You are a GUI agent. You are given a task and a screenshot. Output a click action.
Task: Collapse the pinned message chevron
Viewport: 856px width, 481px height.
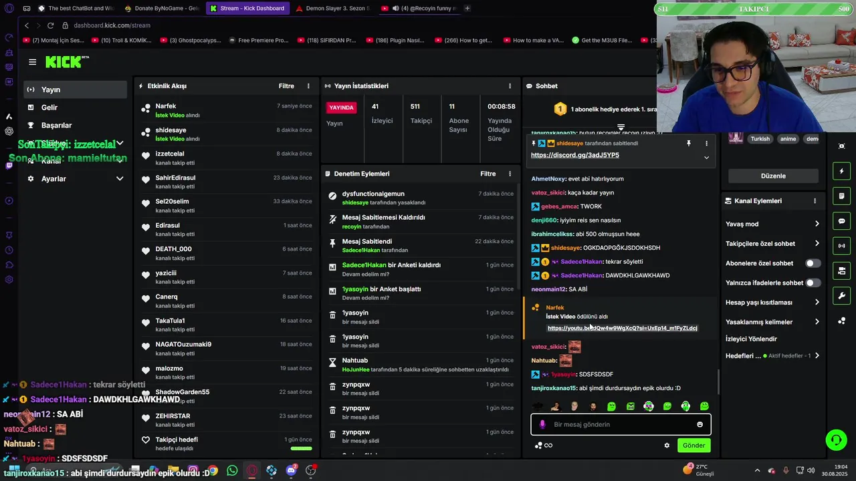click(706, 158)
